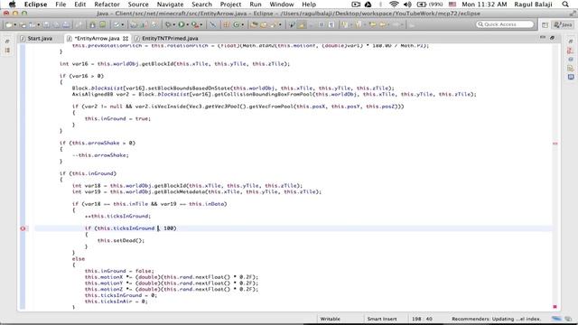Open the Apple menu
Viewport: 578px width, 325px height.
(x=12, y=5)
